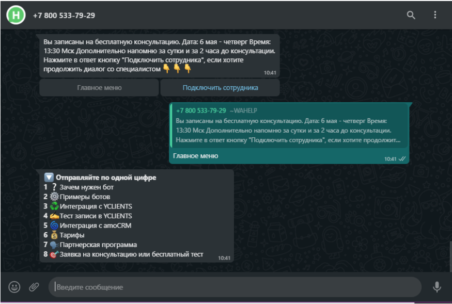The height and width of the screenshot is (304, 452).
Task: Click the paperclip attach icon
Action: click(x=34, y=287)
